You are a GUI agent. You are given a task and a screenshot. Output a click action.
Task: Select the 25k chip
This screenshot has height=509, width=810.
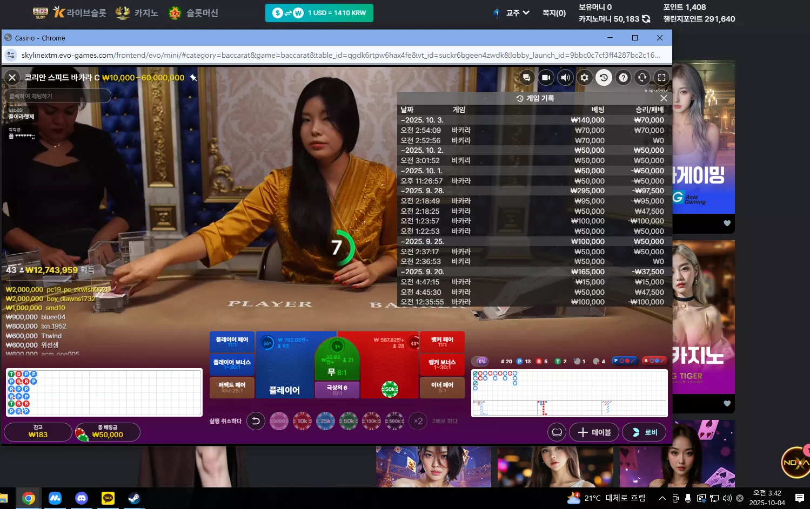[325, 421]
